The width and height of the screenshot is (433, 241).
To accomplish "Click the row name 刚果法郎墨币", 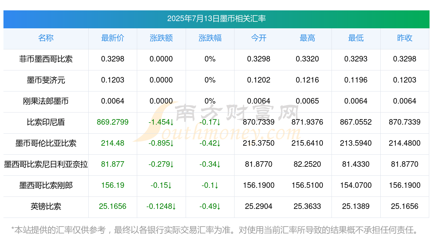I will (46, 101).
